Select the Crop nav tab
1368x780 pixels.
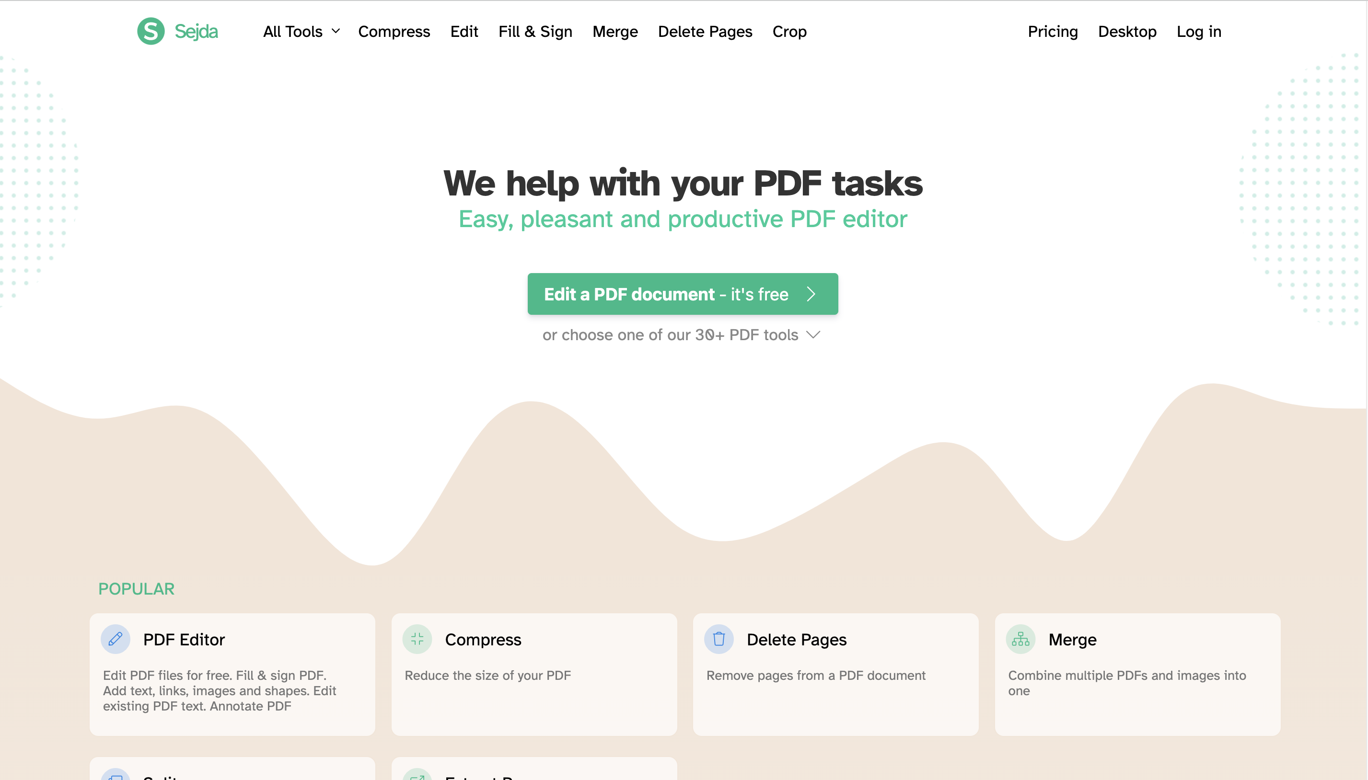pos(789,31)
